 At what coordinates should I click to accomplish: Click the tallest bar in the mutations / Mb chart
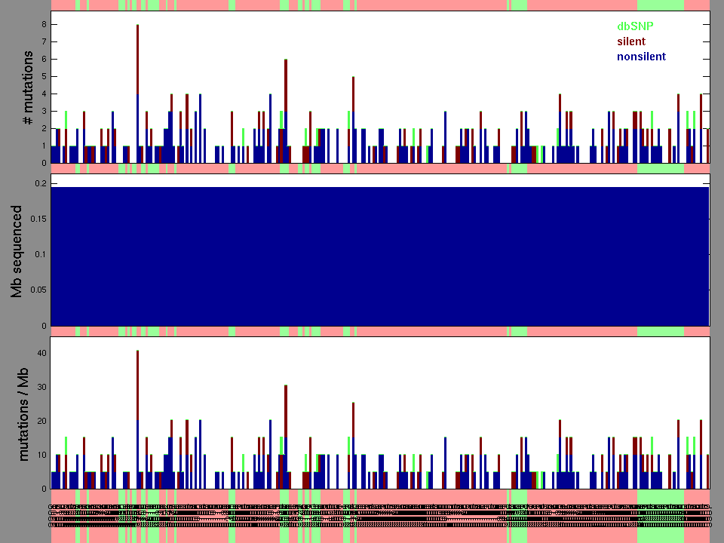pyautogui.click(x=137, y=419)
